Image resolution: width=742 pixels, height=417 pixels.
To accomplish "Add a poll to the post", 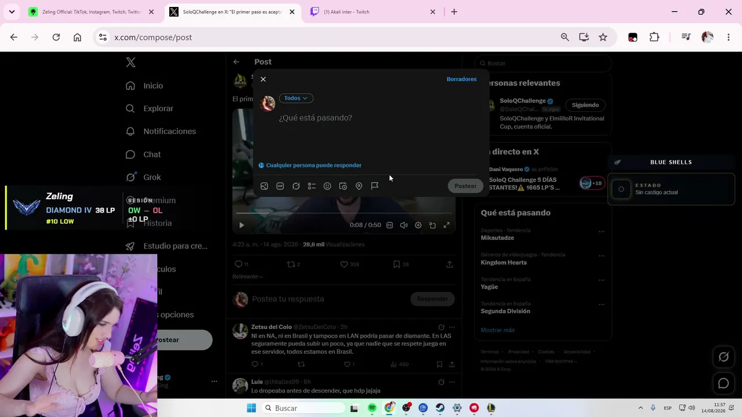I will [312, 186].
